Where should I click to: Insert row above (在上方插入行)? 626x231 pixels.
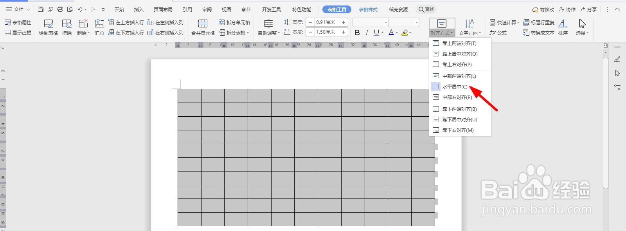pos(126,23)
